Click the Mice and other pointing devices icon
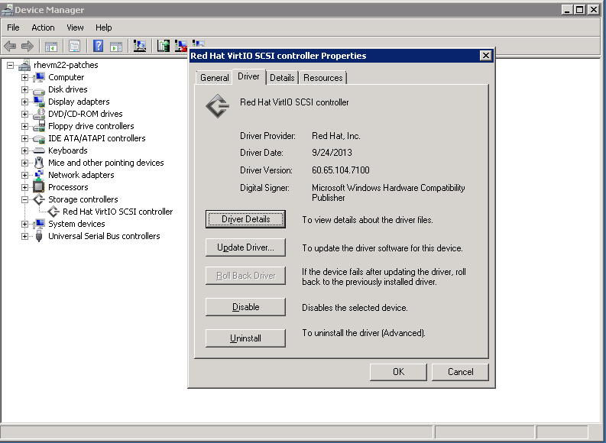This screenshot has width=606, height=443. pos(39,163)
